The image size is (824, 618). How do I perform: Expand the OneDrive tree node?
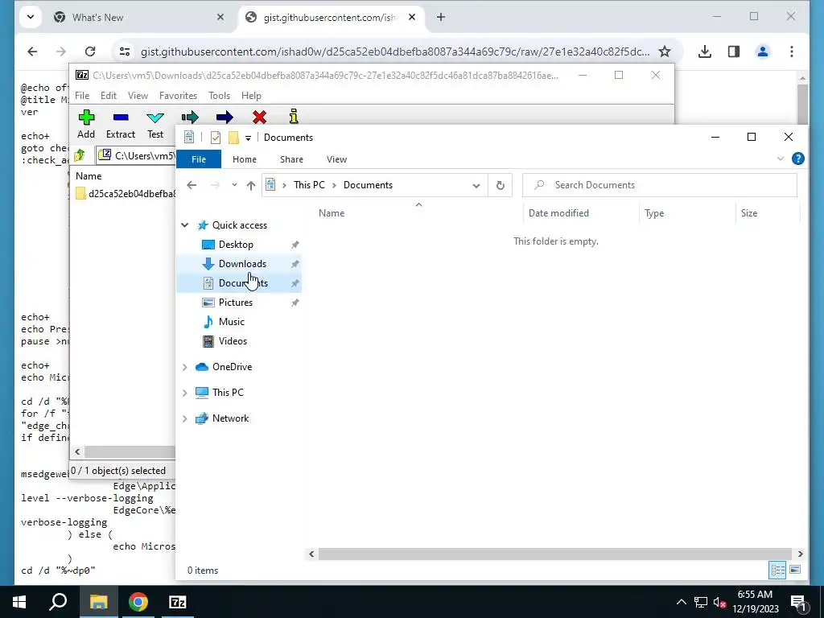coord(185,367)
